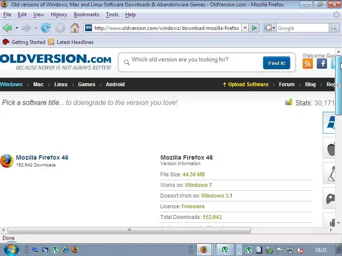The image size is (342, 256).
Task: Click the Find It! button
Action: click(276, 63)
